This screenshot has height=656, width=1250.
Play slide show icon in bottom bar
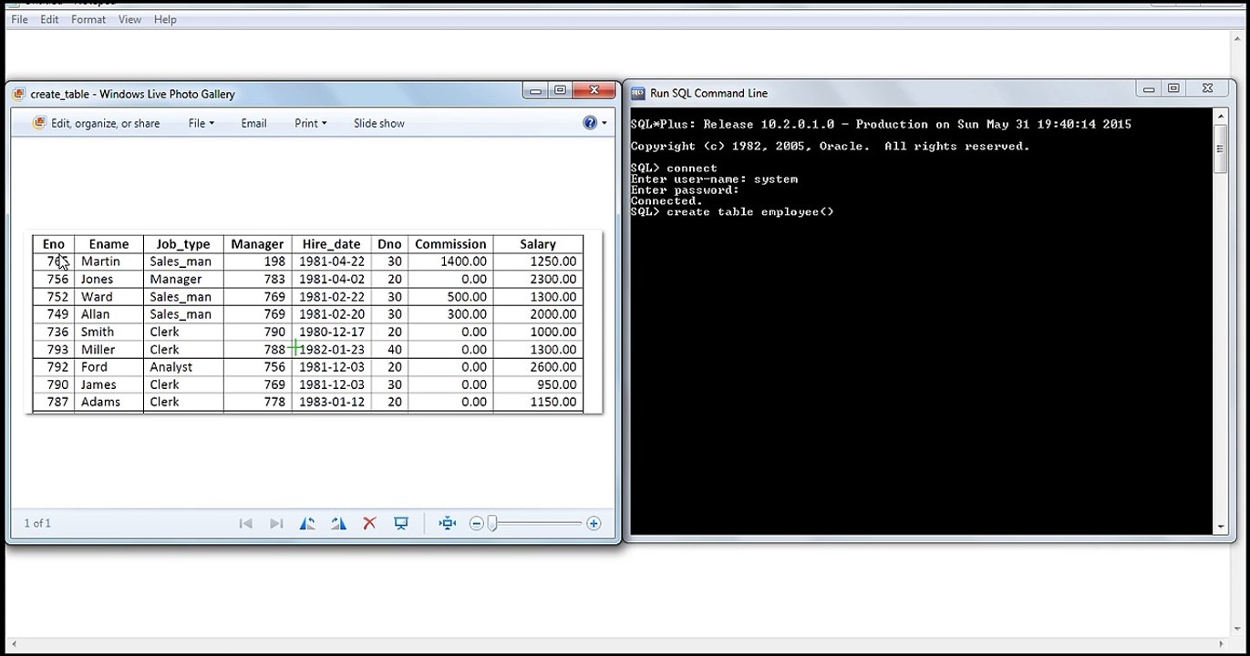(x=401, y=523)
